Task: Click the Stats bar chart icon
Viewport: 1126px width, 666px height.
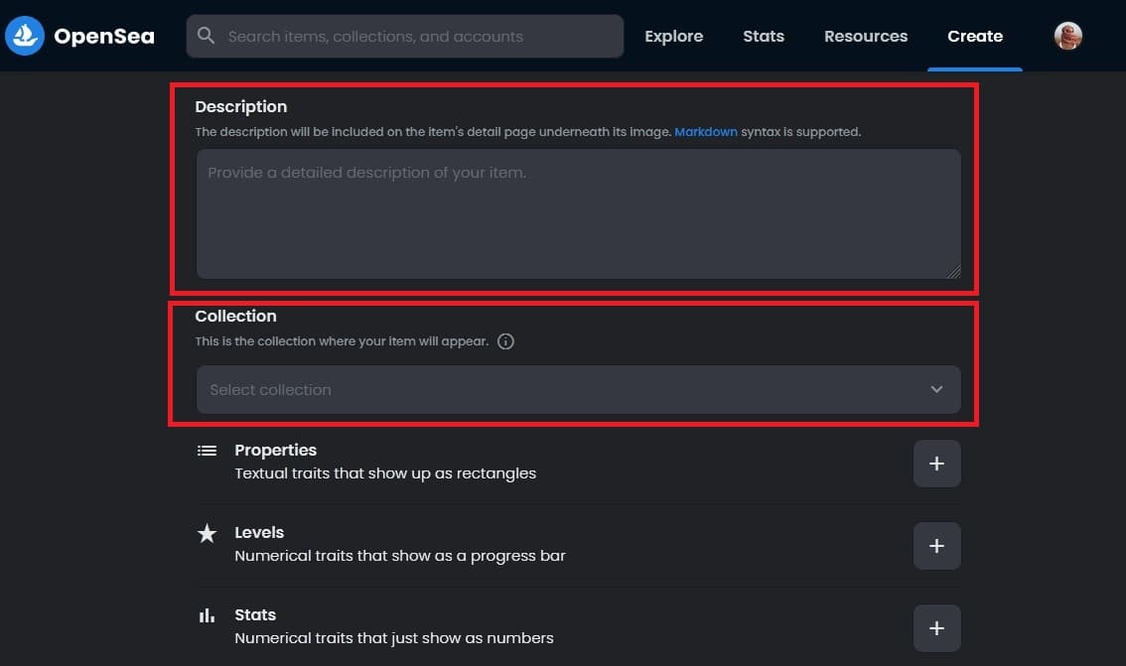Action: point(207,615)
